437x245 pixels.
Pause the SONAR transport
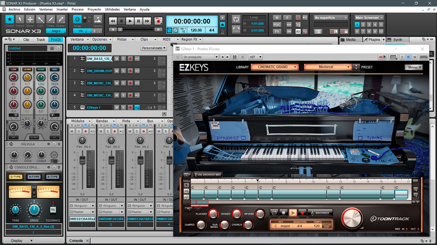click(x=138, y=21)
